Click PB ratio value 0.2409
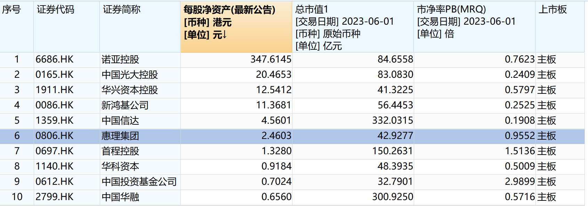588x206 pixels. click(x=520, y=75)
